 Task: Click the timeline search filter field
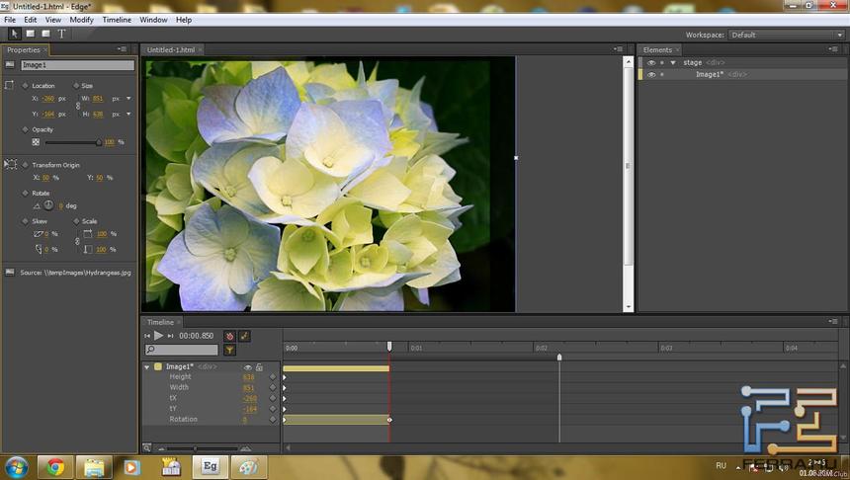tap(182, 350)
